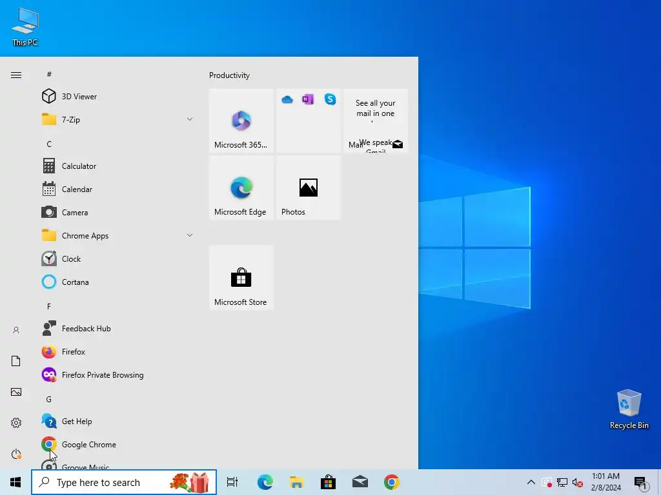
Task: Open the Mail live tile
Action: (x=376, y=121)
